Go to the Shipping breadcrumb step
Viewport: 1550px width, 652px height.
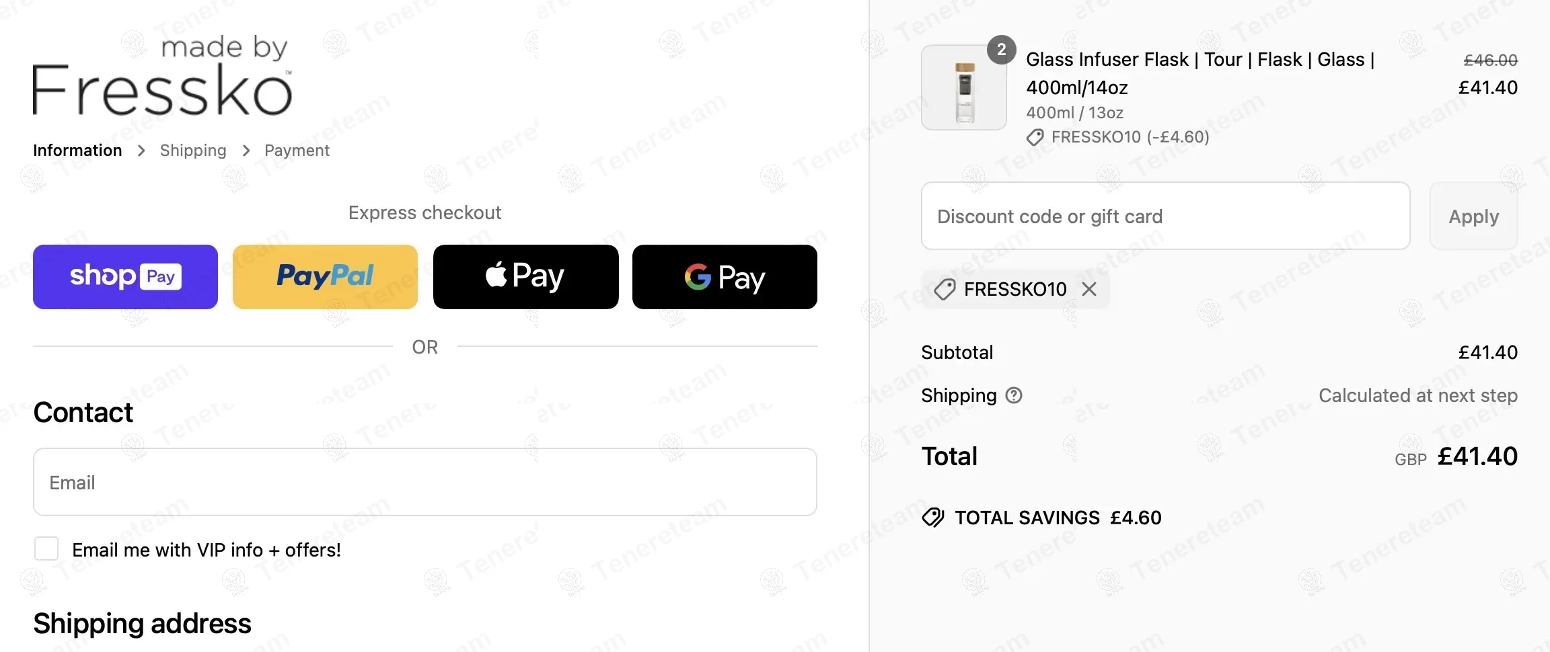tap(193, 151)
